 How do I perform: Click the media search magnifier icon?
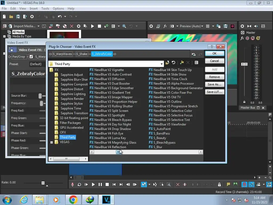[x=124, y=26]
